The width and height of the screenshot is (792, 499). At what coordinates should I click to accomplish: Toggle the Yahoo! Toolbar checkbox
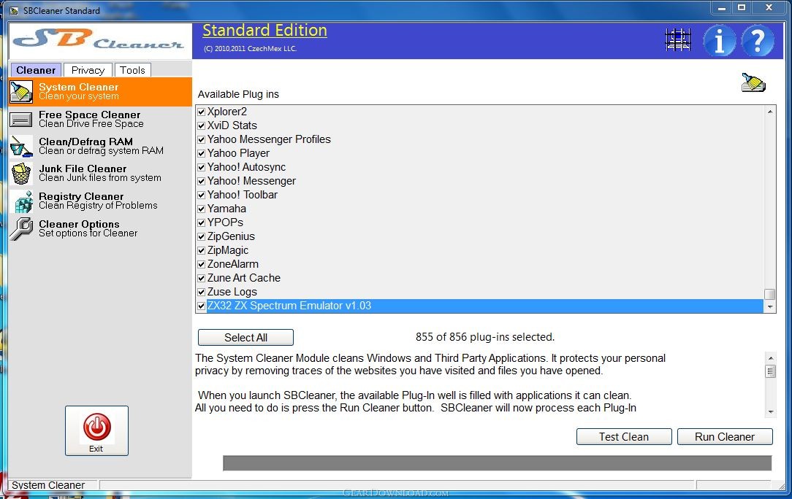pyautogui.click(x=202, y=196)
